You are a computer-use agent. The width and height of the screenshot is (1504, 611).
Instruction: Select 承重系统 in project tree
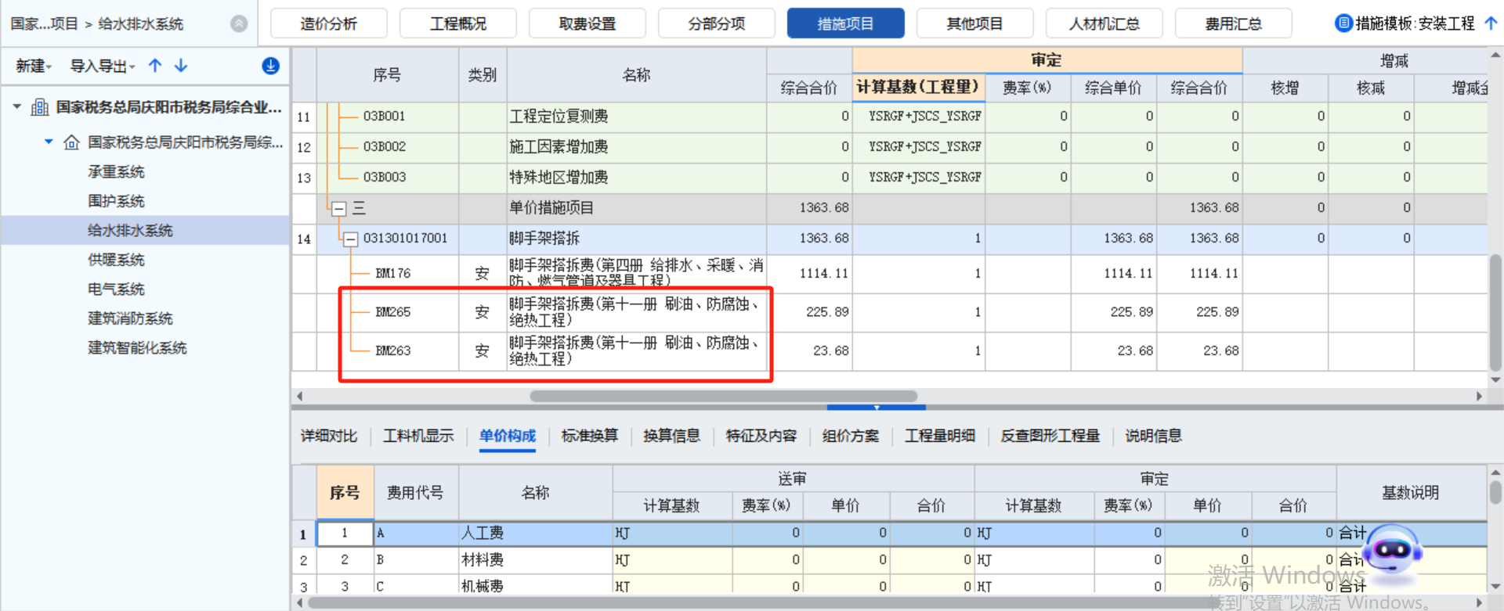[x=116, y=171]
